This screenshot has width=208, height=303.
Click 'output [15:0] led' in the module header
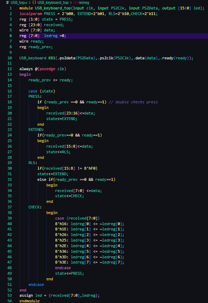tap(182, 8)
